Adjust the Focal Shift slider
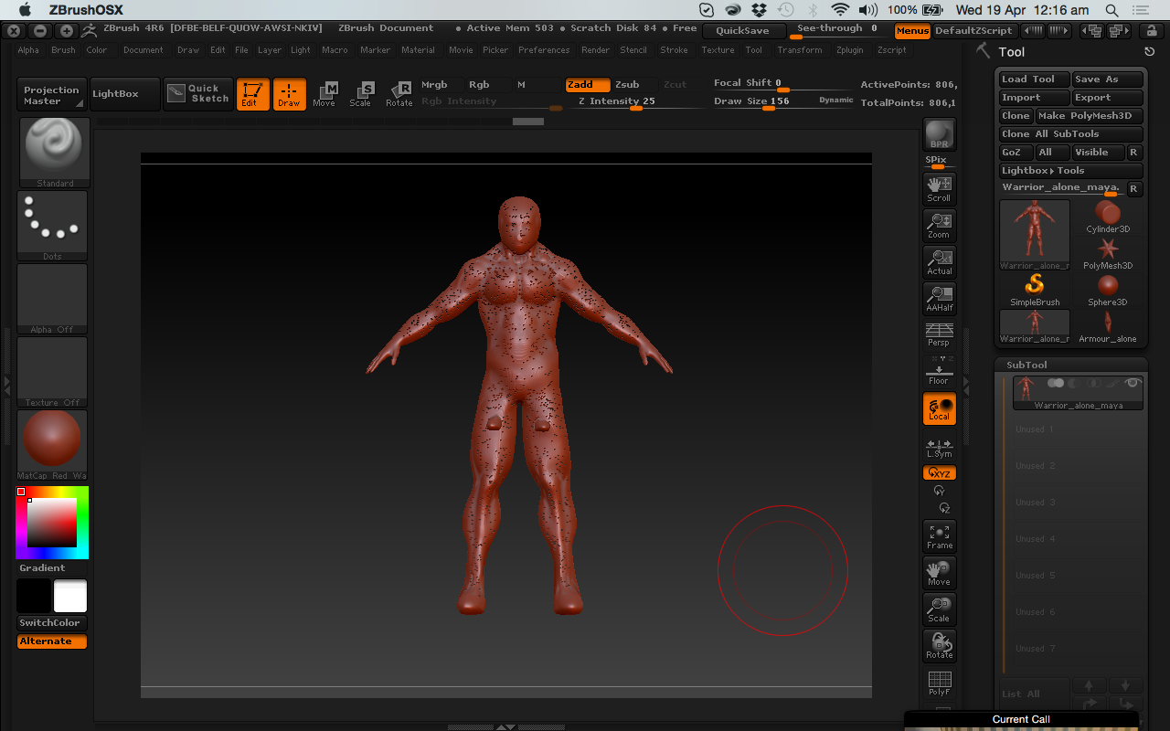The width and height of the screenshot is (1170, 731). coord(782,84)
